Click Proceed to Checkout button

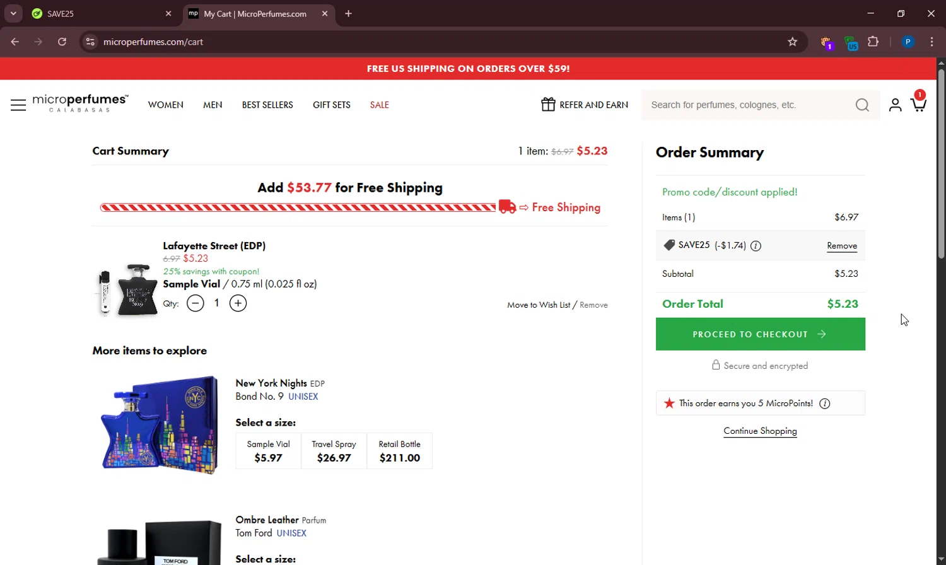tap(760, 334)
